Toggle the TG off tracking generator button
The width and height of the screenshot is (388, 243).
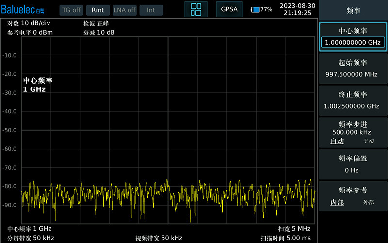pos(71,10)
